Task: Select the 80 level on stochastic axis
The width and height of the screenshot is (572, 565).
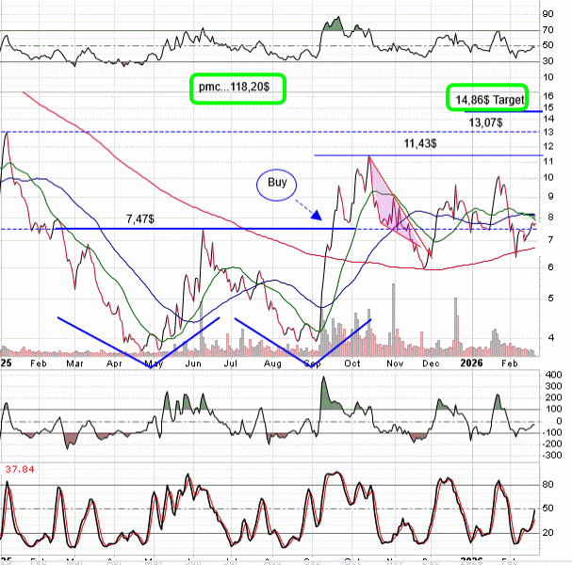Action: (x=547, y=485)
